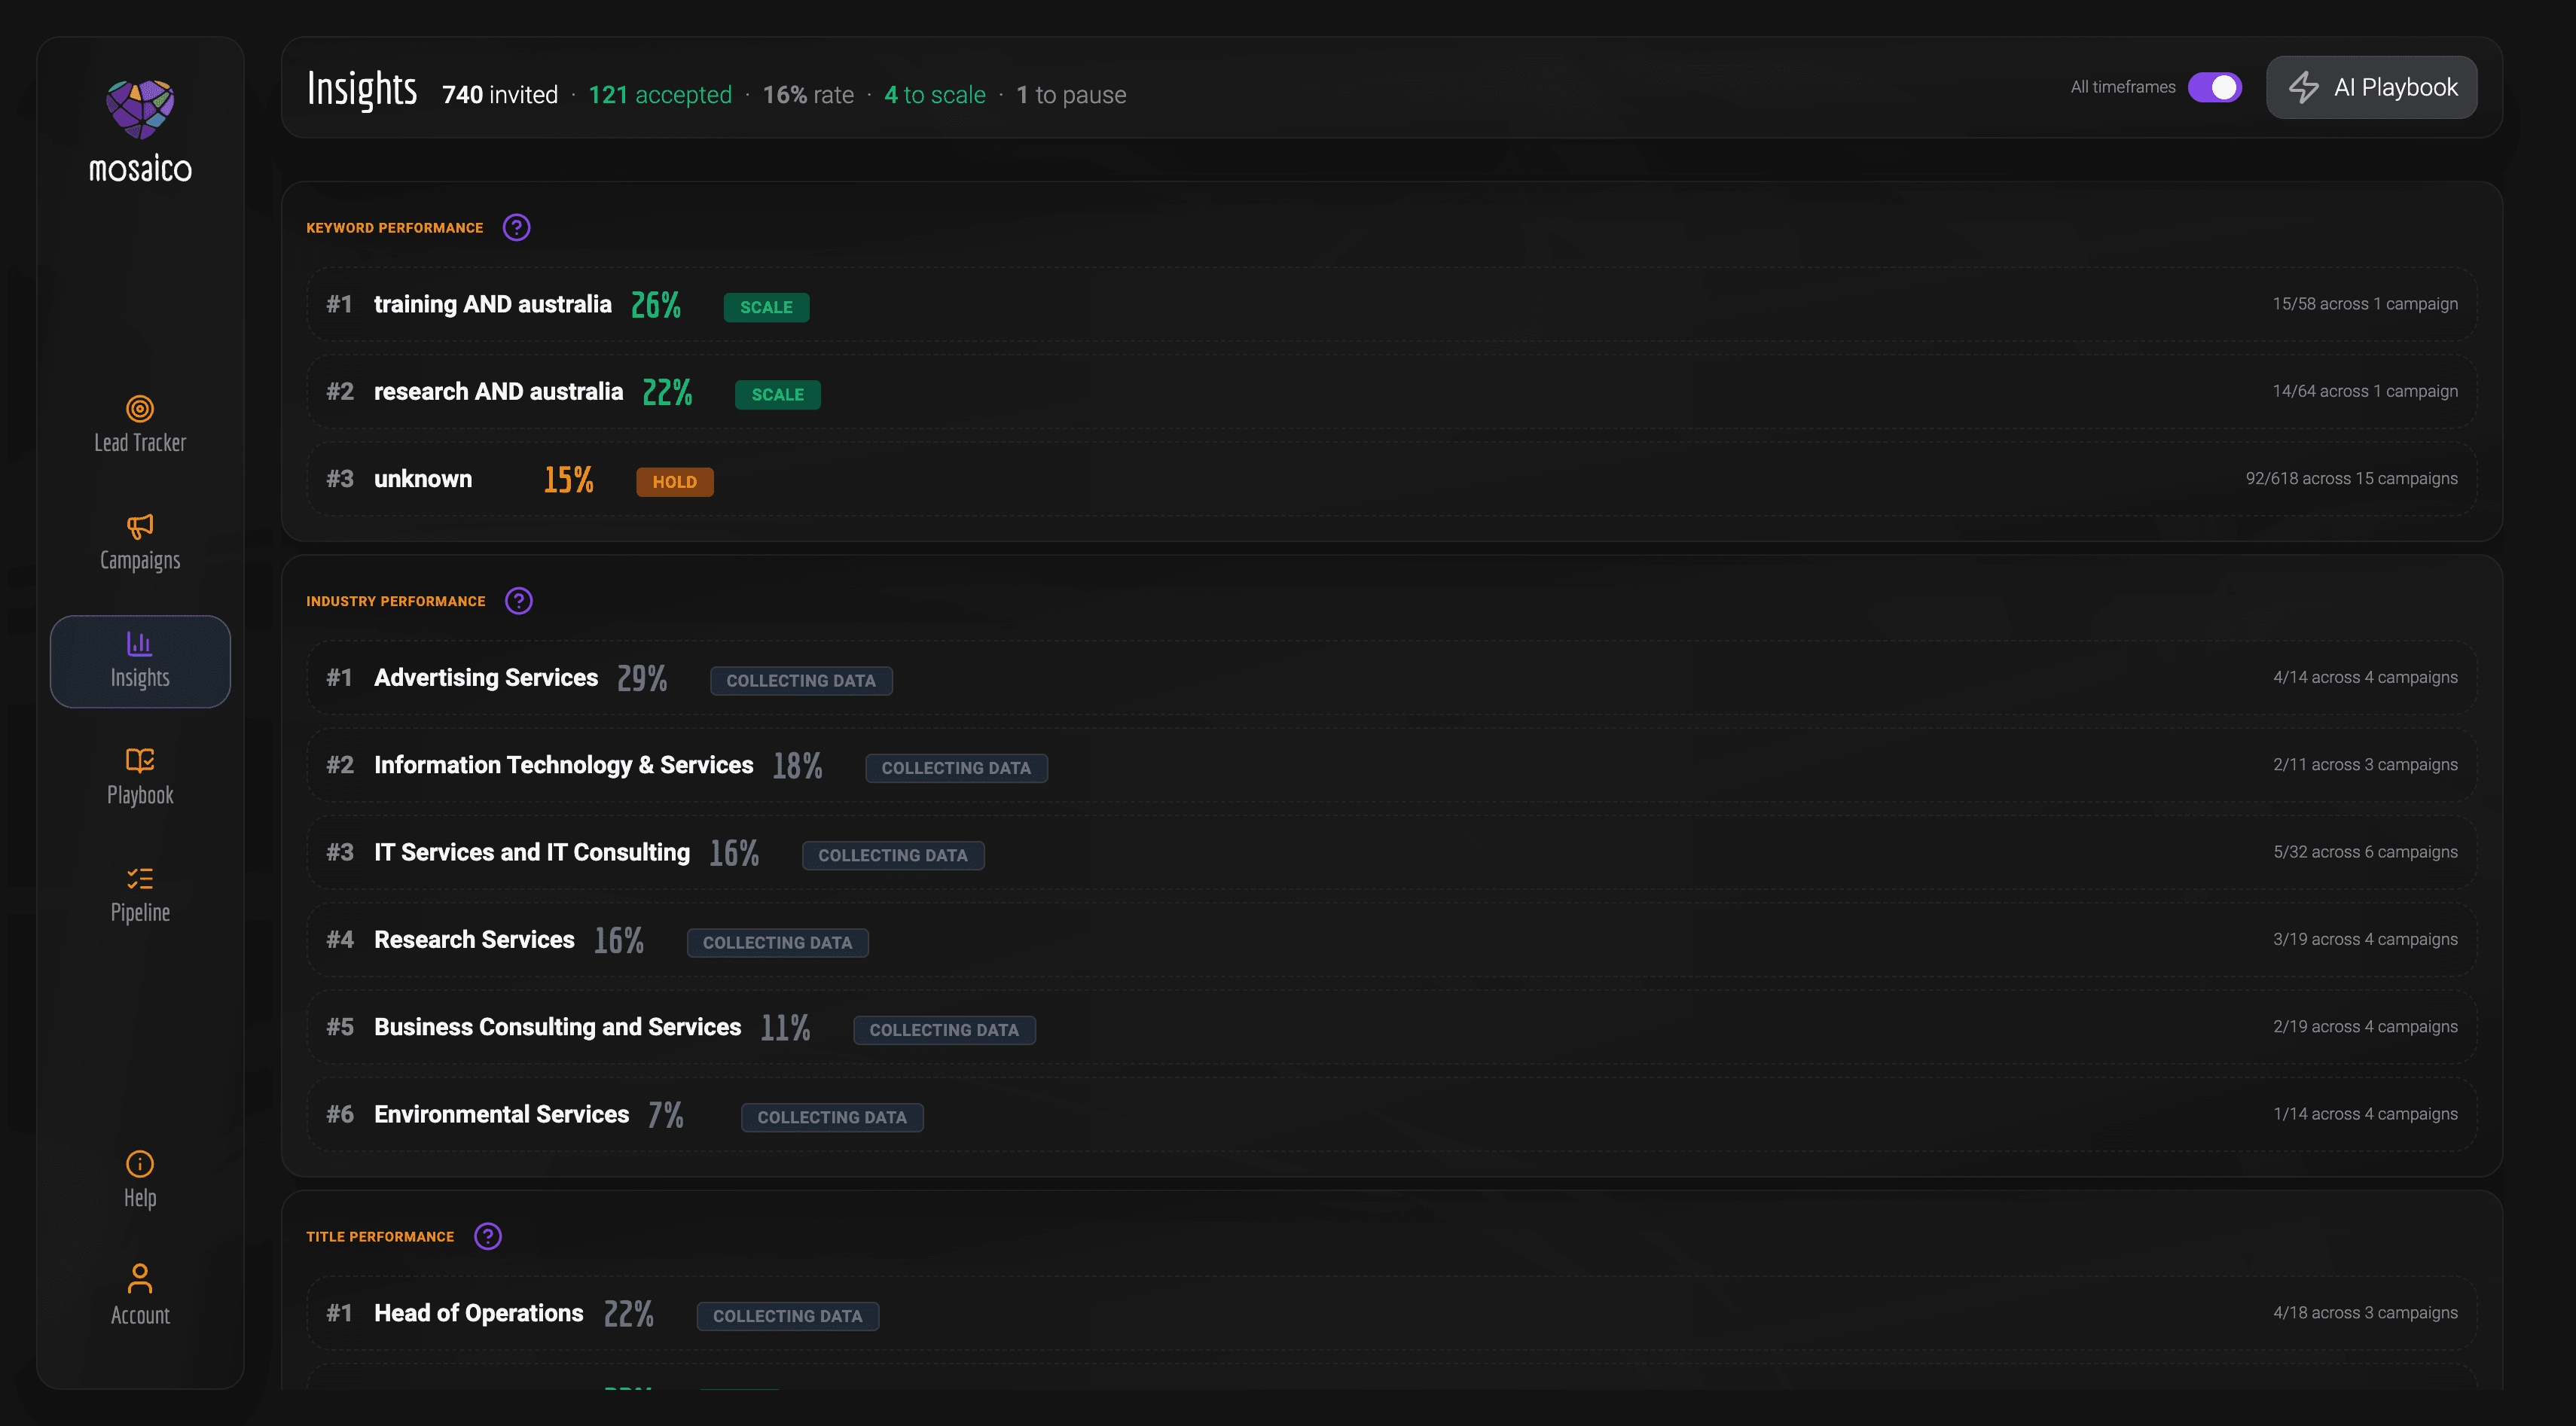Click '5/32 across 6 campaigns' text
2576x1426 pixels.
pos(2365,852)
